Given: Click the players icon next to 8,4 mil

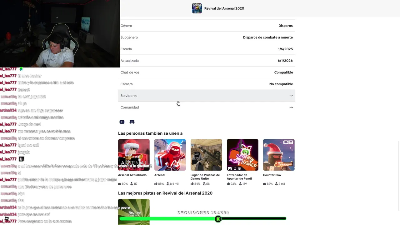Looking at the screenshot, I should pos(168,184).
